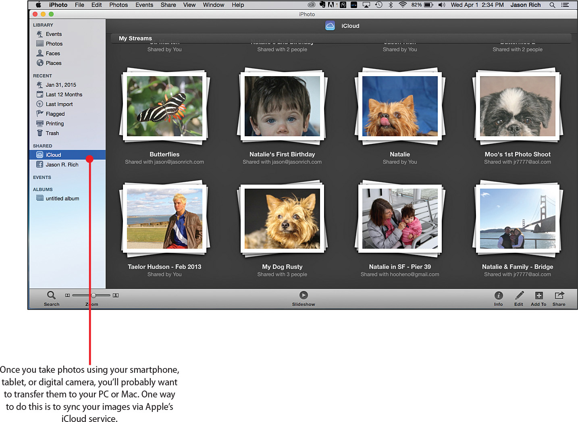Open Moo's 1st Photo Shoot stream
578x422 pixels.
[518, 106]
